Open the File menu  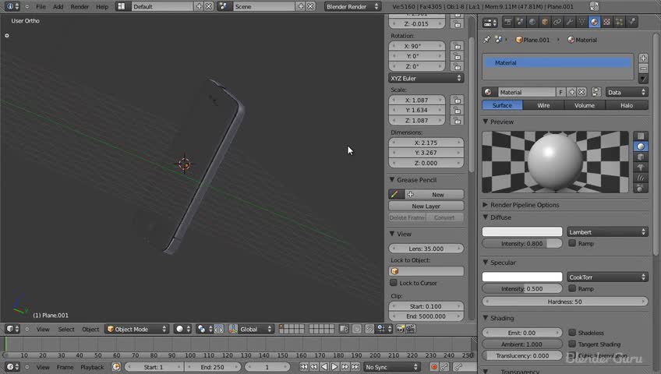coord(41,6)
